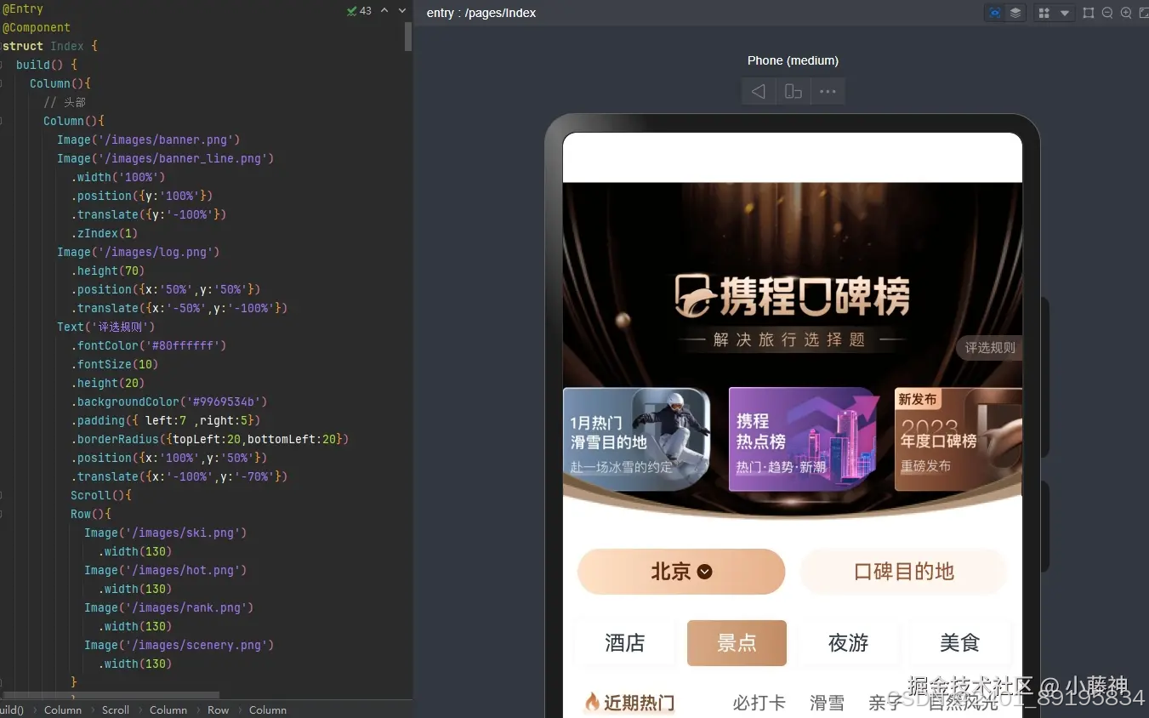Click the entry : /pages/Index previewer title
Image resolution: width=1149 pixels, height=718 pixels.
tap(481, 13)
